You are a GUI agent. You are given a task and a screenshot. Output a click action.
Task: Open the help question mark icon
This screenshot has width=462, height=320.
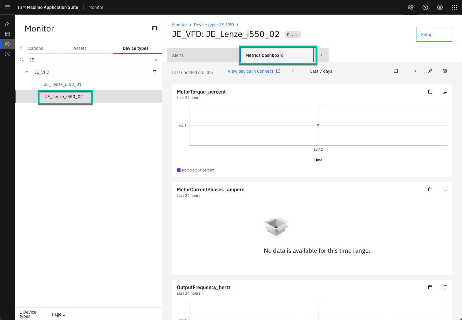425,7
